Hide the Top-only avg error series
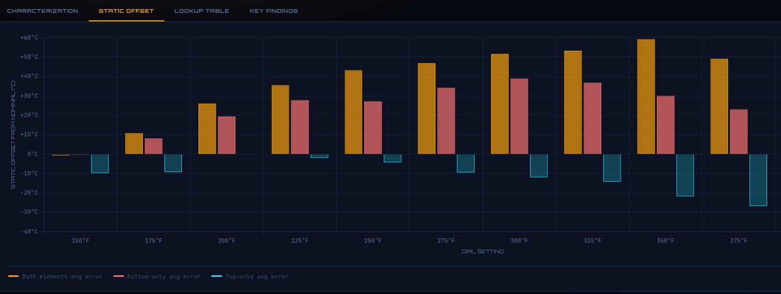This screenshot has width=781, height=294. 250,276
